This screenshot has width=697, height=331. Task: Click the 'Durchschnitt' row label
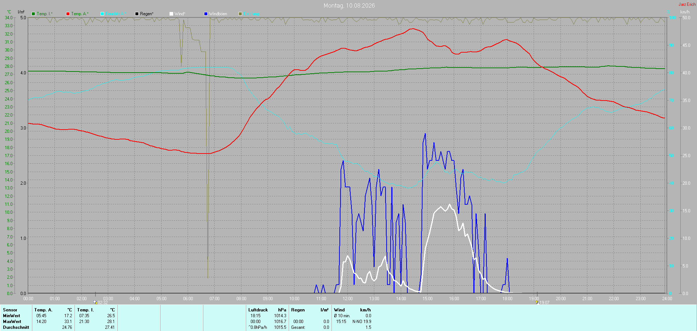coord(16,327)
